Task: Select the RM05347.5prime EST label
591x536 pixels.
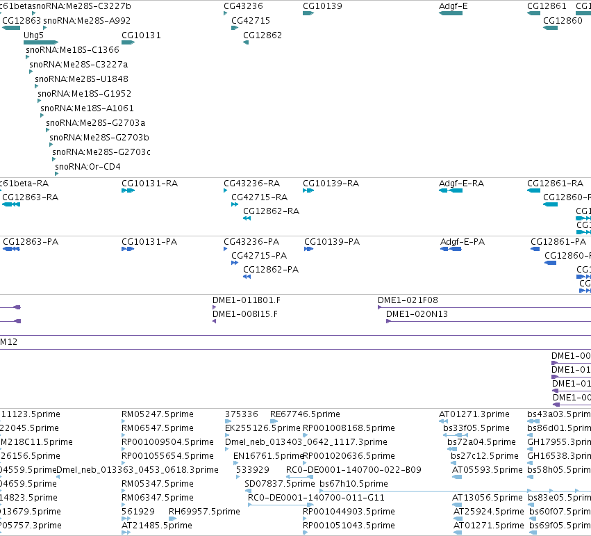Action: tap(158, 484)
